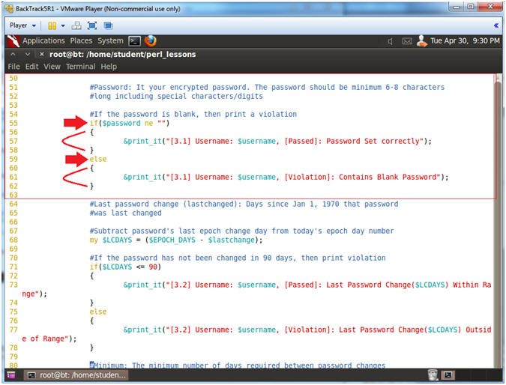Open the System menu
This screenshot has height=385, width=506.
110,41
